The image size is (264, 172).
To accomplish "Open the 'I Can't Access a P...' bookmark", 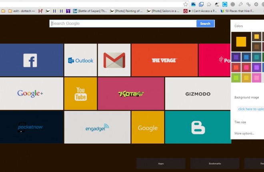I will tap(200, 11).
